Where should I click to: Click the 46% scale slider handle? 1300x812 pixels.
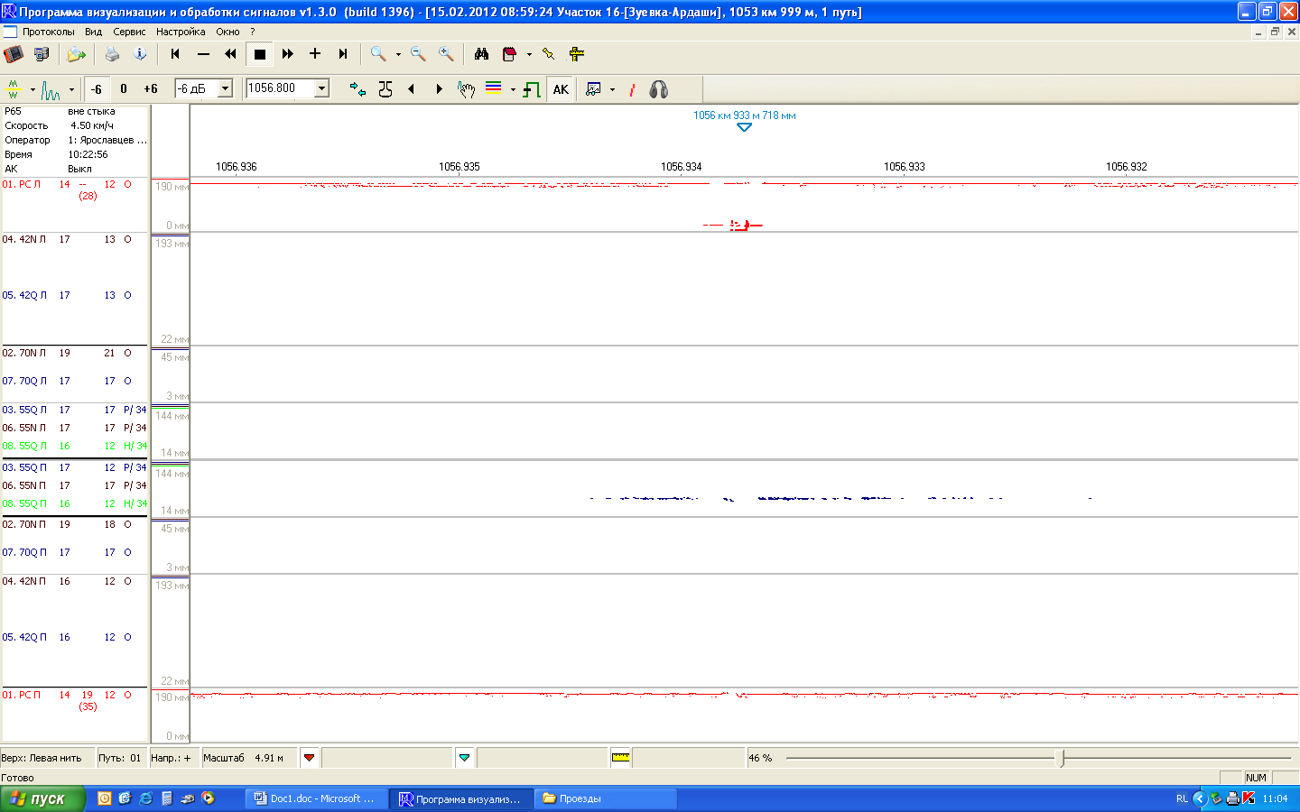(1062, 759)
